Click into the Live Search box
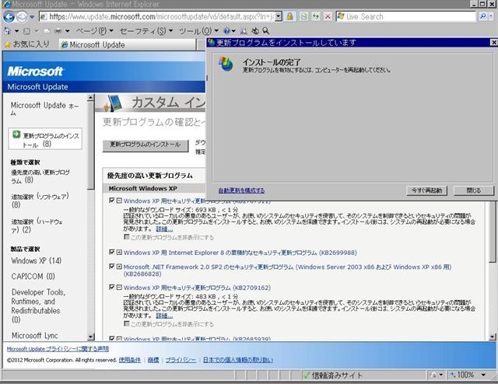Image resolution: width=498 pixels, height=384 pixels. [x=408, y=16]
